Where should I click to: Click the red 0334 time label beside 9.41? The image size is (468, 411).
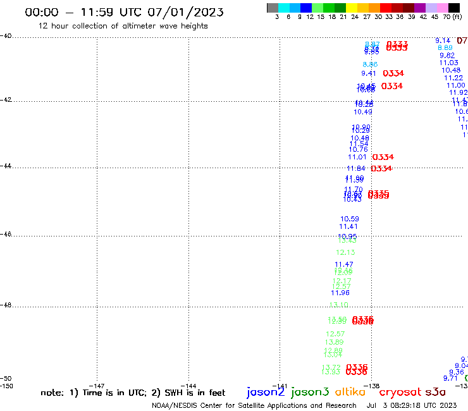tap(393, 73)
